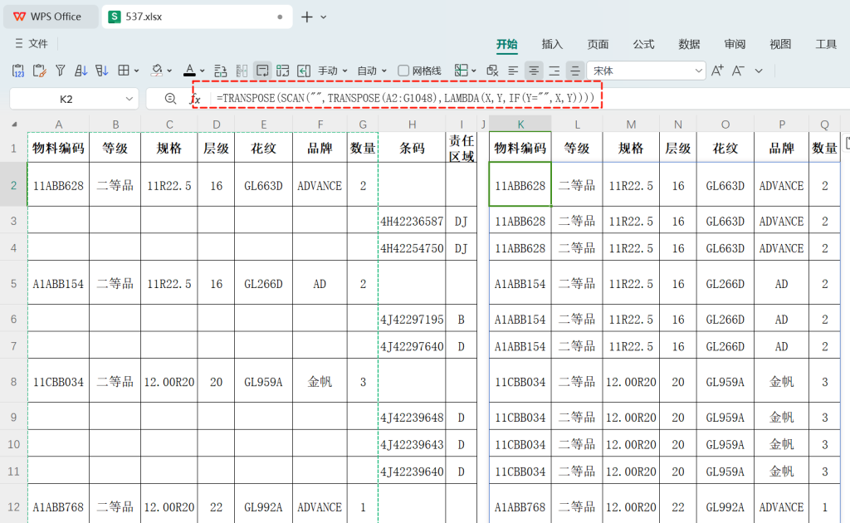Image resolution: width=850 pixels, height=523 pixels.
Task: Switch to the 视图 ribbon tab
Action: (x=780, y=44)
